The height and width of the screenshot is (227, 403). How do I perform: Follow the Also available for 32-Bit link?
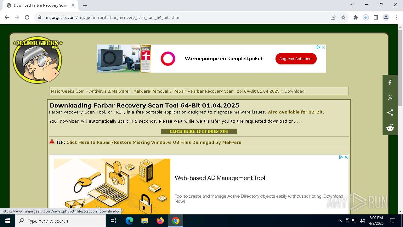295,112
